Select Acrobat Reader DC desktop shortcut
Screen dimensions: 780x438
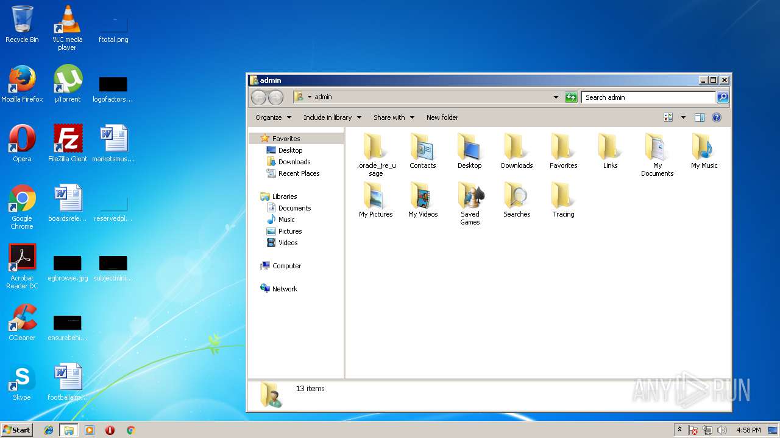click(x=22, y=267)
